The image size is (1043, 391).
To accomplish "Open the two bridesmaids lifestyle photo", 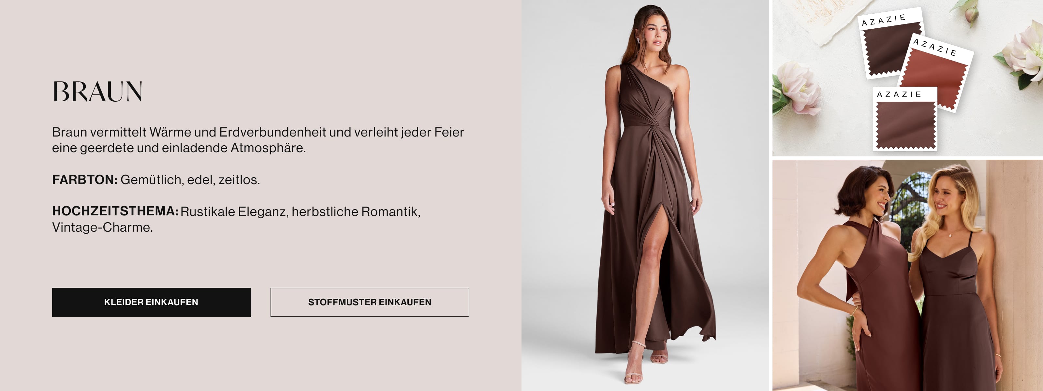I will click(x=907, y=275).
